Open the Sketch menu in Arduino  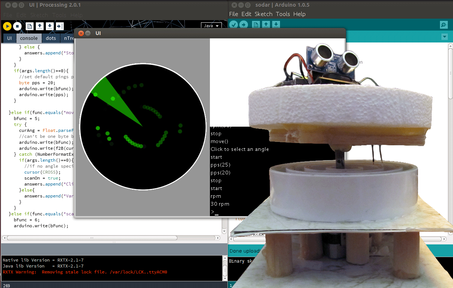264,14
